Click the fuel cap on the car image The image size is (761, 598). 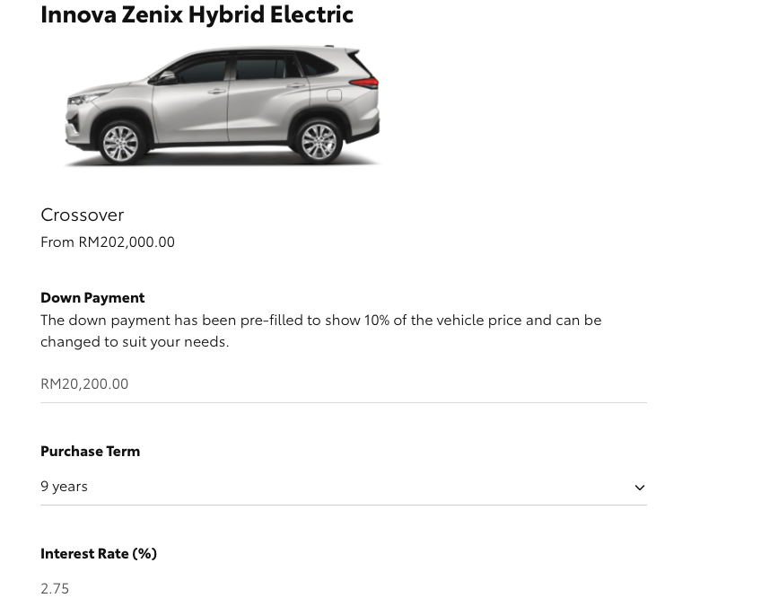tap(335, 95)
